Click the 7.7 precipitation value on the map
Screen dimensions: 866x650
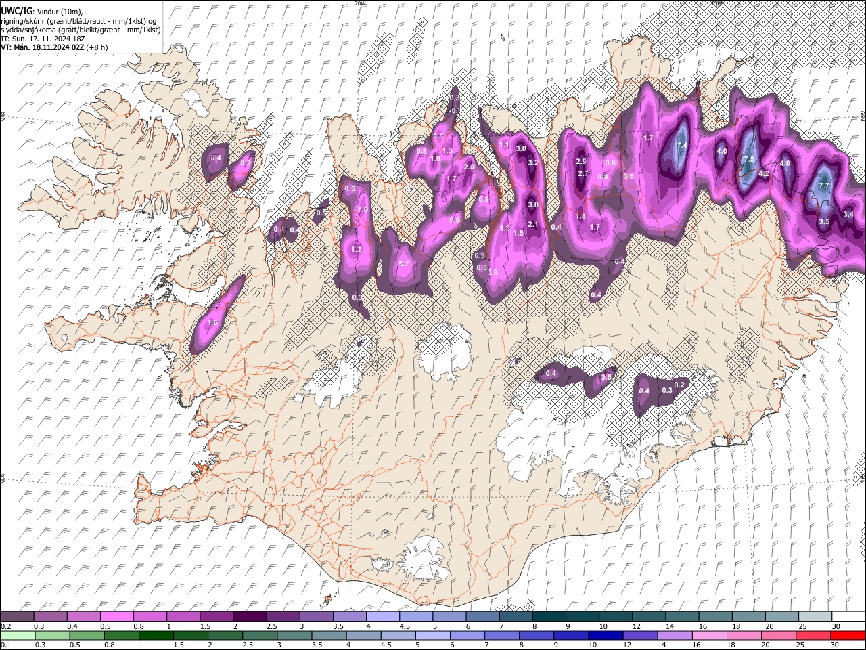coord(824,186)
